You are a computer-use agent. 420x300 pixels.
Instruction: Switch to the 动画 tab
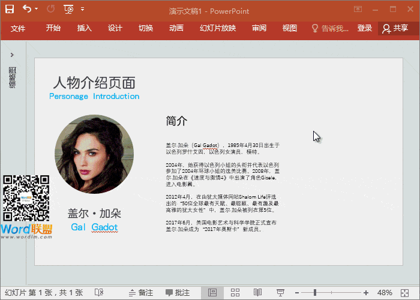(176, 28)
